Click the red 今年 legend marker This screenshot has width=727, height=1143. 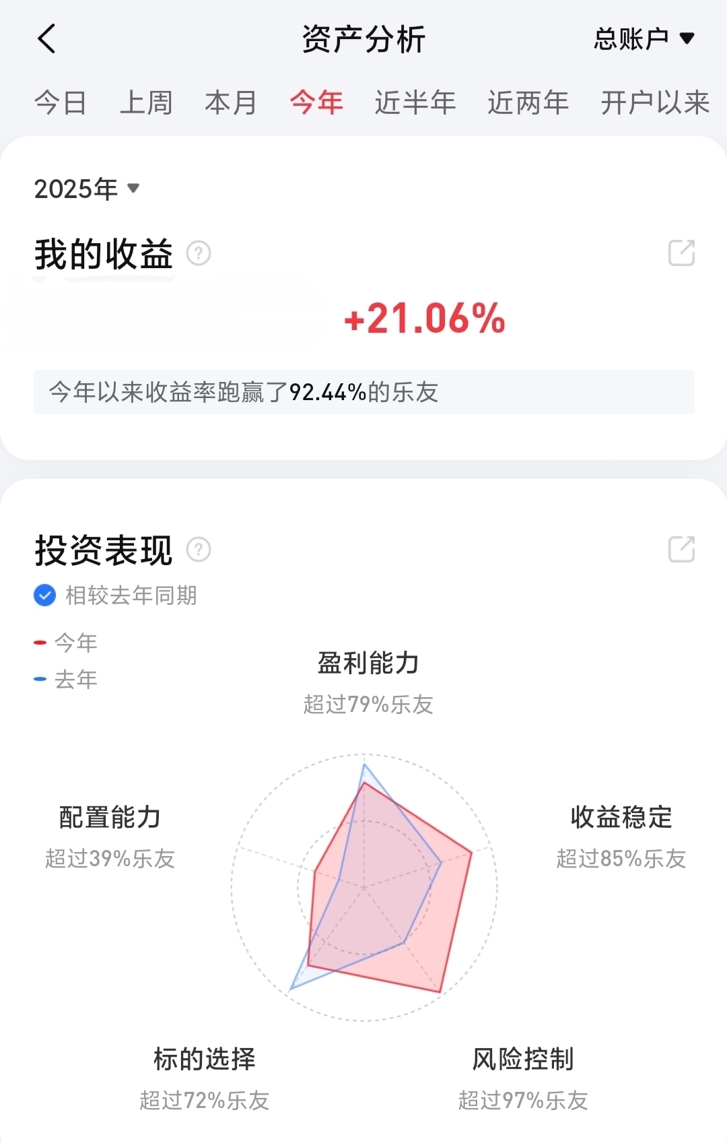click(x=40, y=643)
